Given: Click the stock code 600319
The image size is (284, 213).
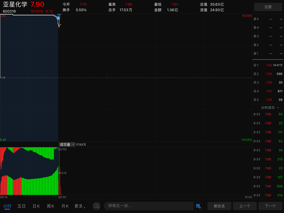Looking at the screenshot, I should coord(9,11).
